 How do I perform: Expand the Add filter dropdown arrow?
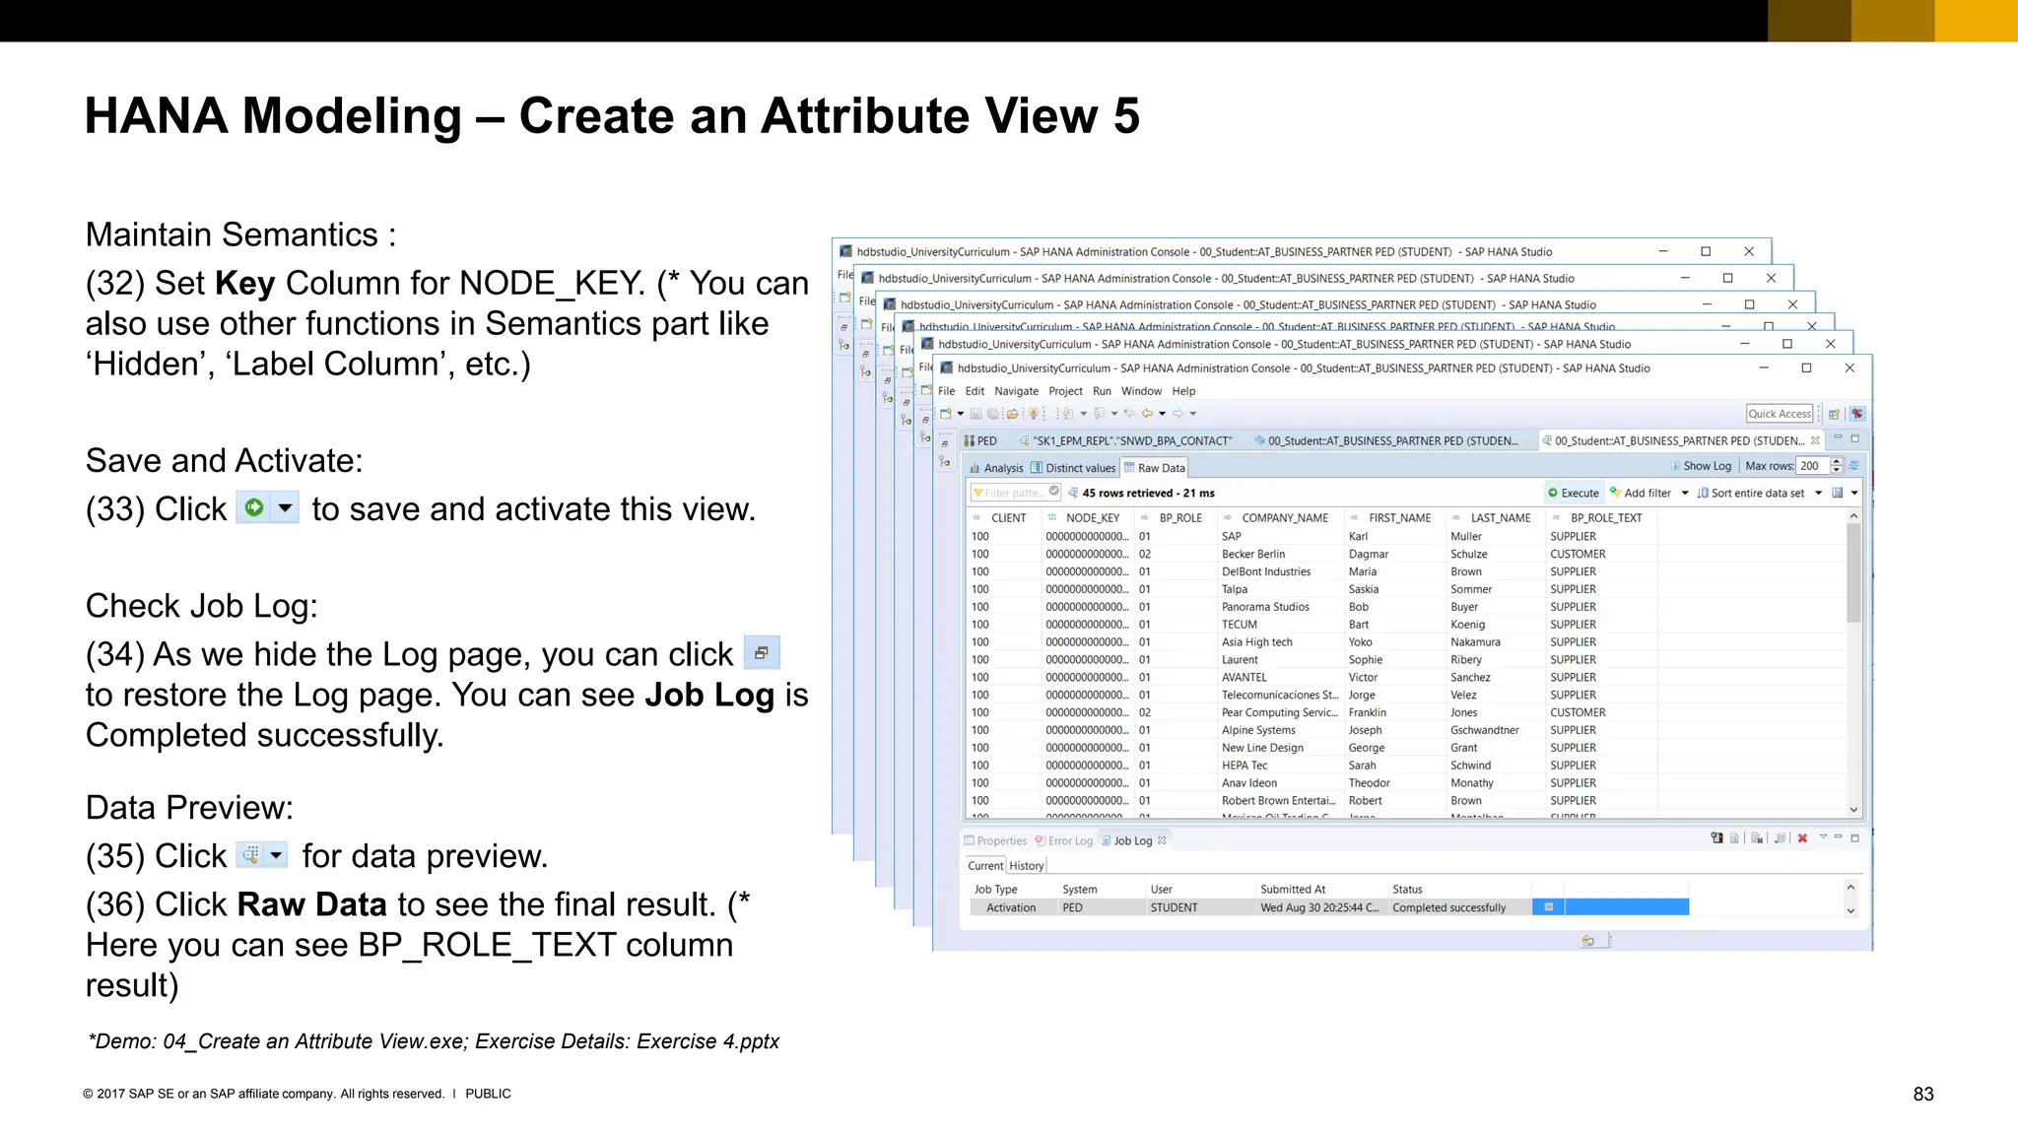coord(1685,493)
